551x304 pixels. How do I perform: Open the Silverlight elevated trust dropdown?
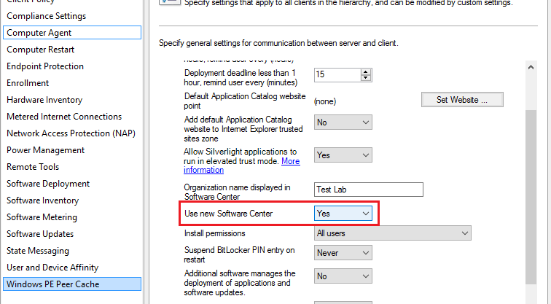point(343,155)
